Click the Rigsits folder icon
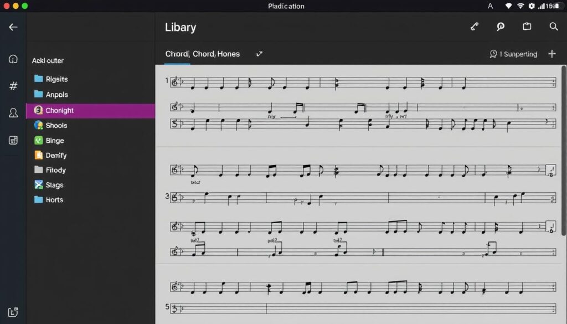This screenshot has height=324, width=567. 38,79
